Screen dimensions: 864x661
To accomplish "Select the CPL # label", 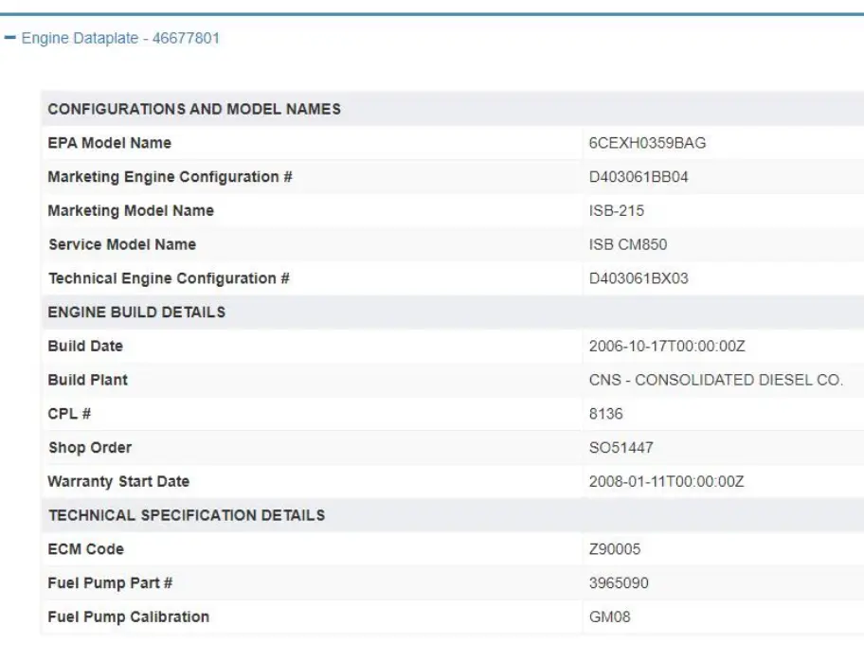I will click(69, 414).
